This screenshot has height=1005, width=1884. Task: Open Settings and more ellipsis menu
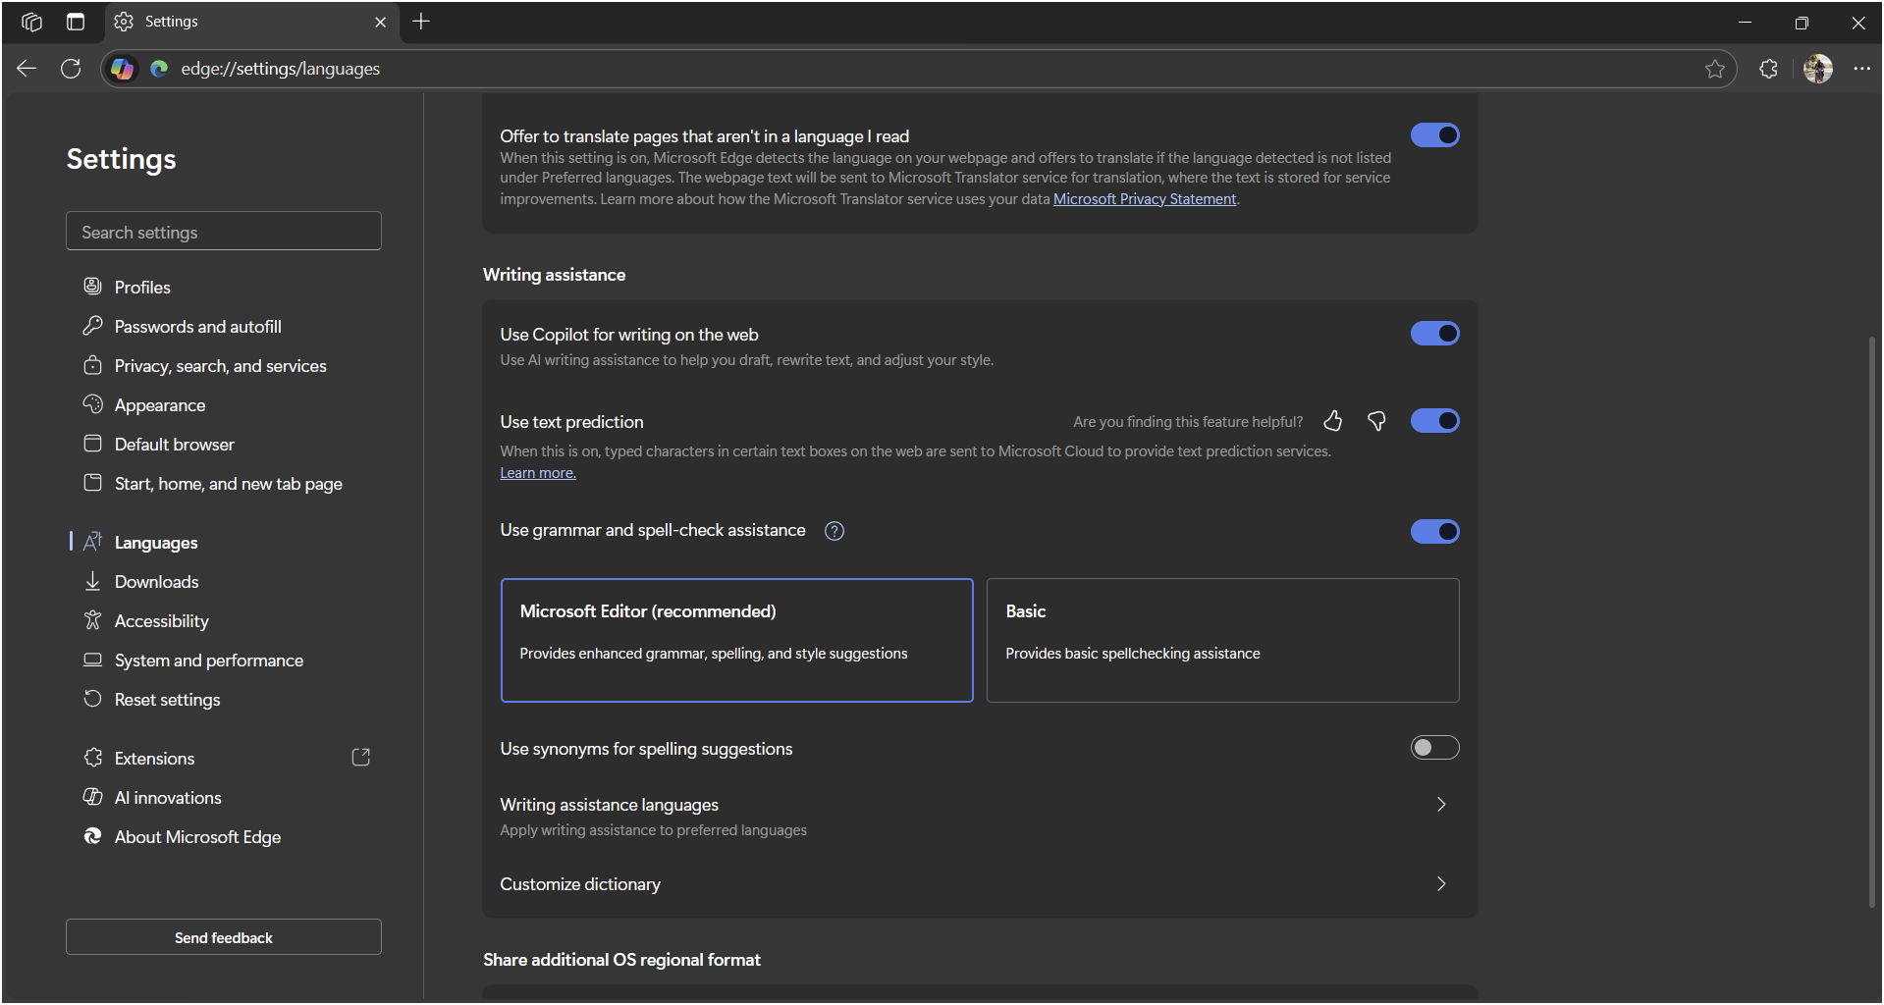click(x=1862, y=69)
